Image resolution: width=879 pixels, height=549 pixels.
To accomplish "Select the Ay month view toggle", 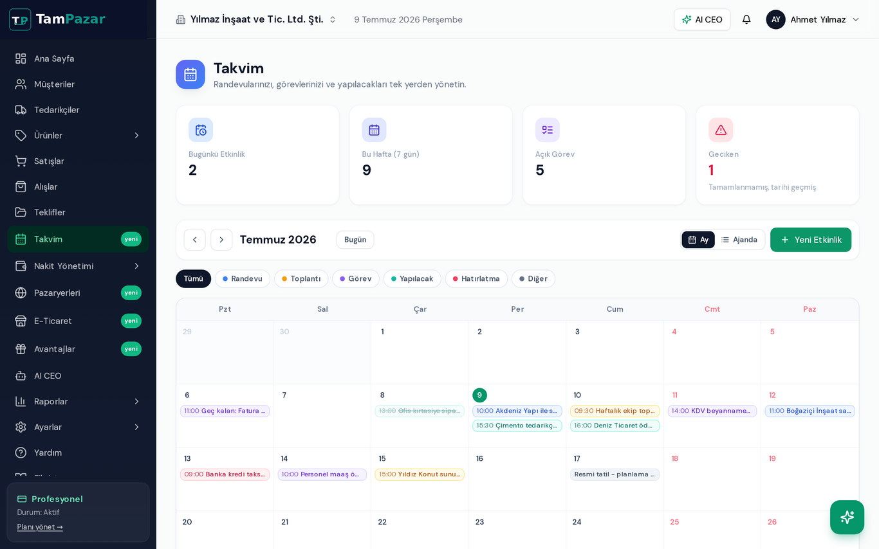I will click(698, 240).
